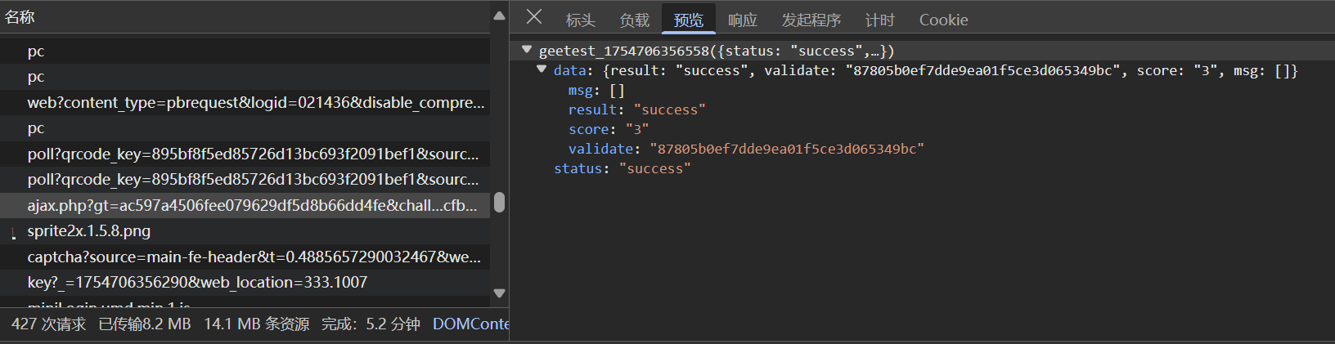Select the ajax.php?gt= request
The width and height of the screenshot is (1335, 344).
(x=251, y=205)
